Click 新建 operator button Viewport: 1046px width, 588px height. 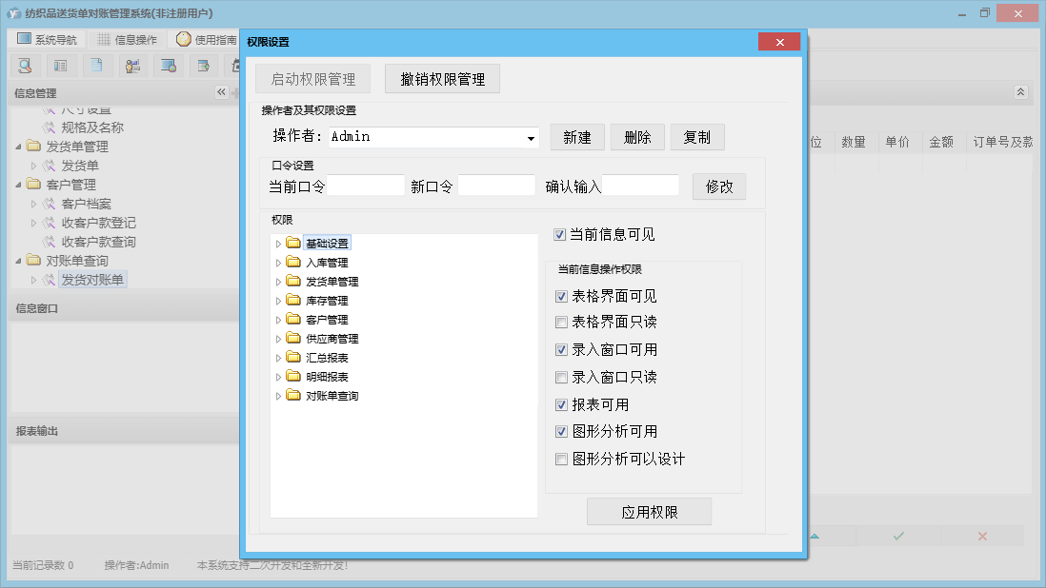[577, 137]
